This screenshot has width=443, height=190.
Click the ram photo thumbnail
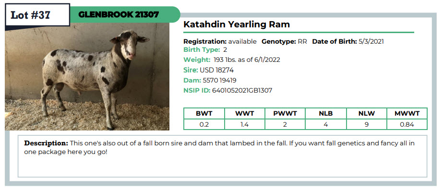(x=87, y=76)
